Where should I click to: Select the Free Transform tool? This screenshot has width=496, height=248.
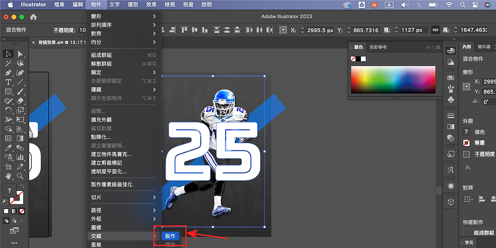pos(20,119)
